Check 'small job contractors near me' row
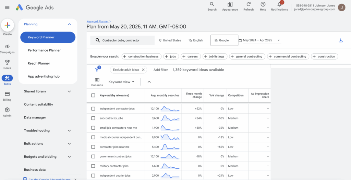The image size is (351, 180). click(93, 128)
